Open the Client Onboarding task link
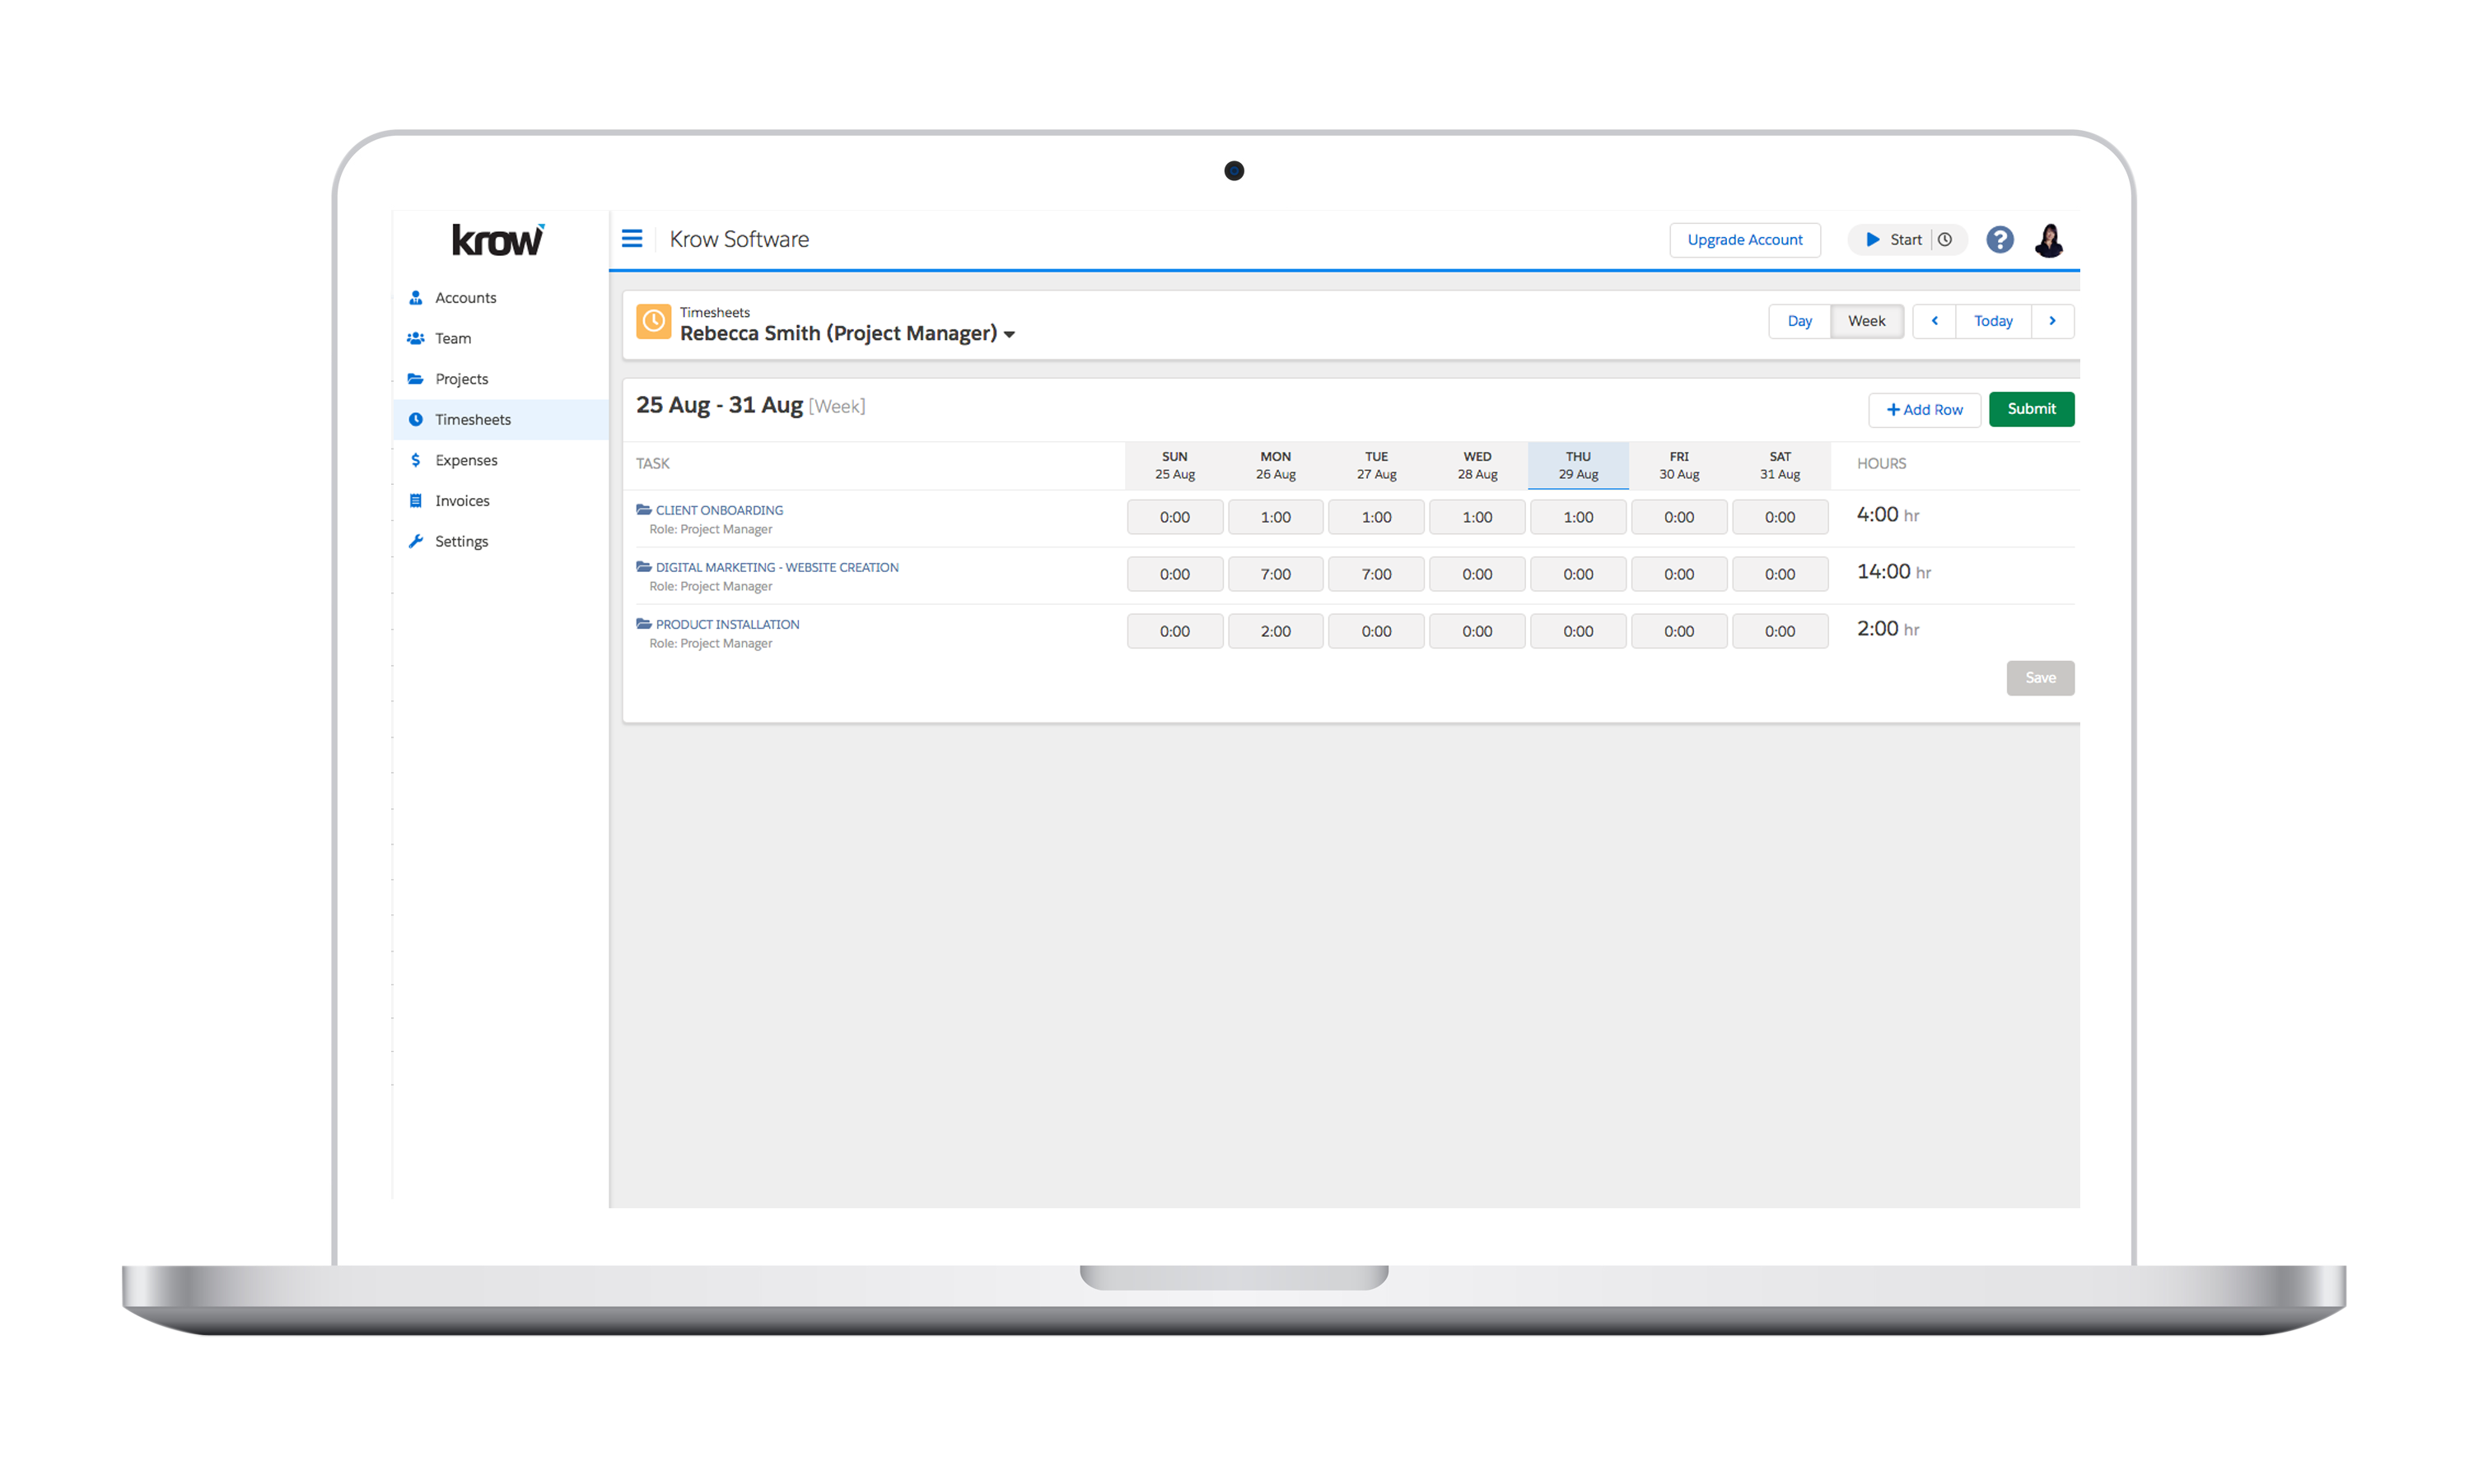Viewport: 2469px width, 1484px height. tap(718, 510)
